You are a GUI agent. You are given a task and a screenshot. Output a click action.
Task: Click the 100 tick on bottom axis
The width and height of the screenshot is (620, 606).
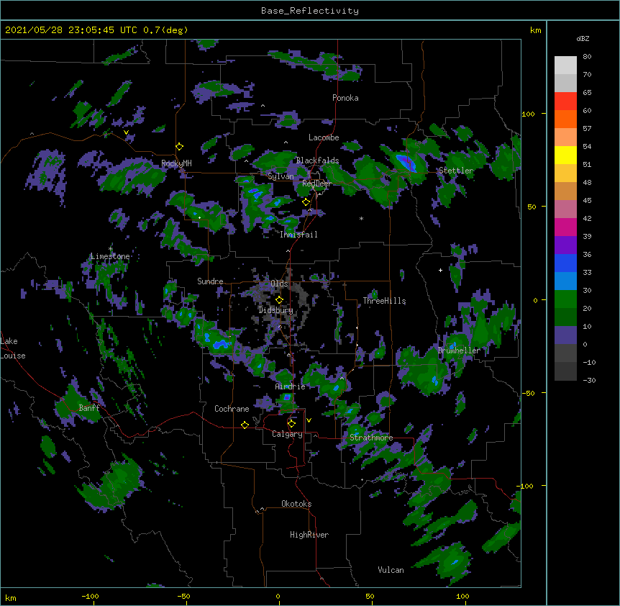[462, 596]
